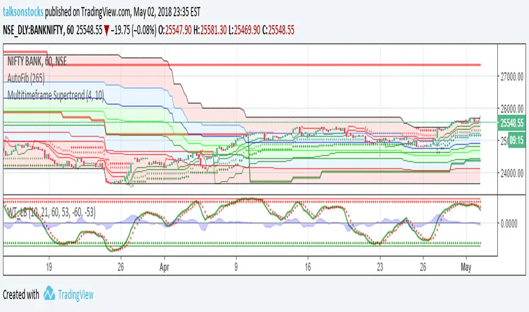Click the close value 25548.55 in header
Viewport: 529px width, 312px height.
click(281, 31)
